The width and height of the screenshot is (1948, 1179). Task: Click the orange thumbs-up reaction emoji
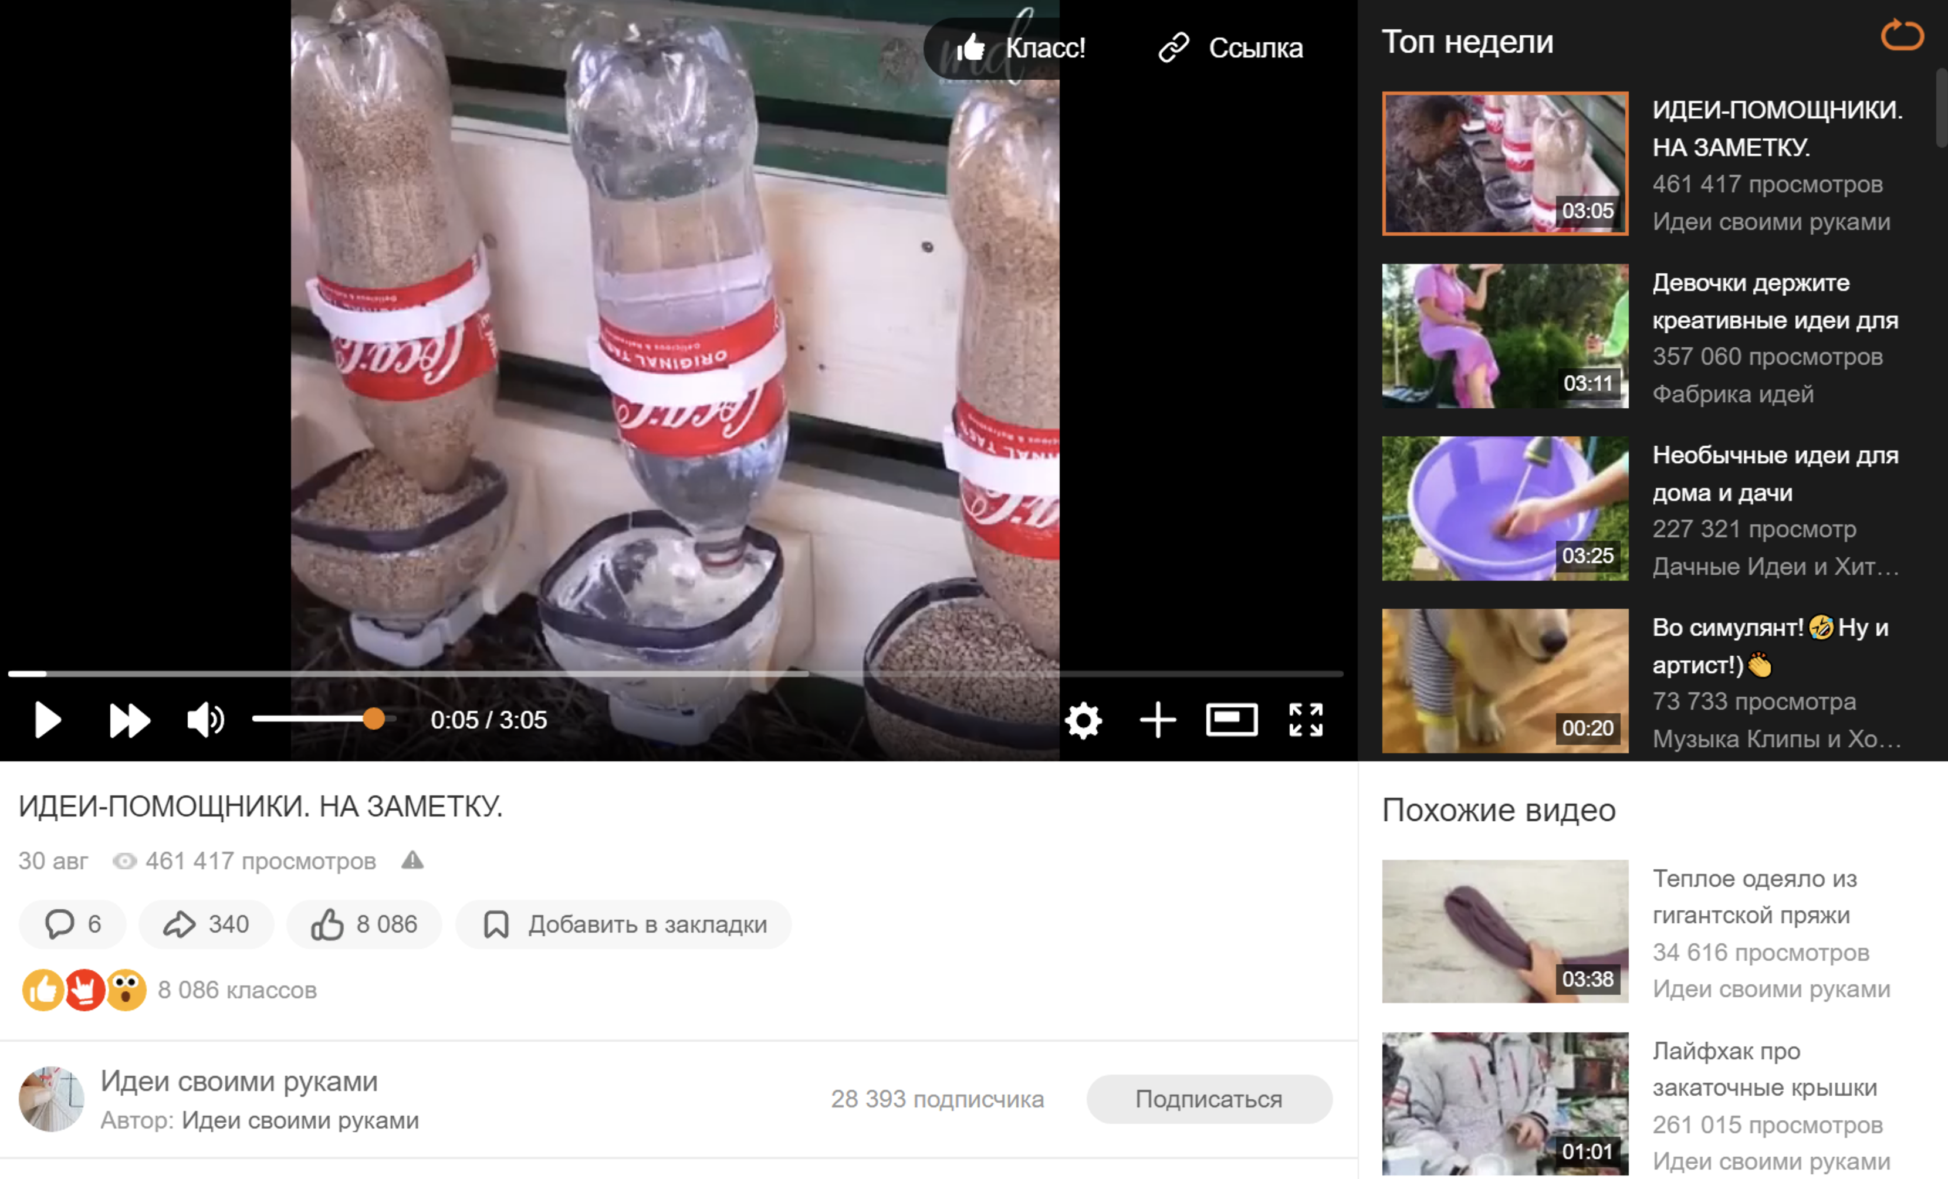point(43,990)
